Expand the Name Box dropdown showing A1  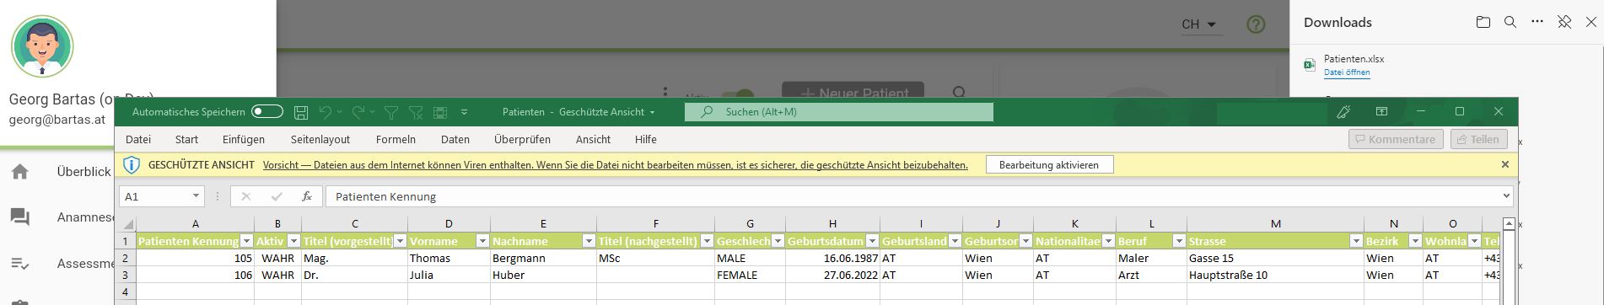(196, 196)
